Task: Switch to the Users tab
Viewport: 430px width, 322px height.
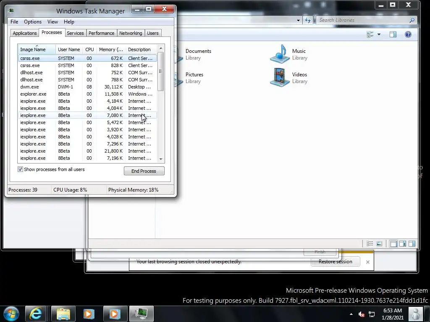Action: pyautogui.click(x=152, y=33)
